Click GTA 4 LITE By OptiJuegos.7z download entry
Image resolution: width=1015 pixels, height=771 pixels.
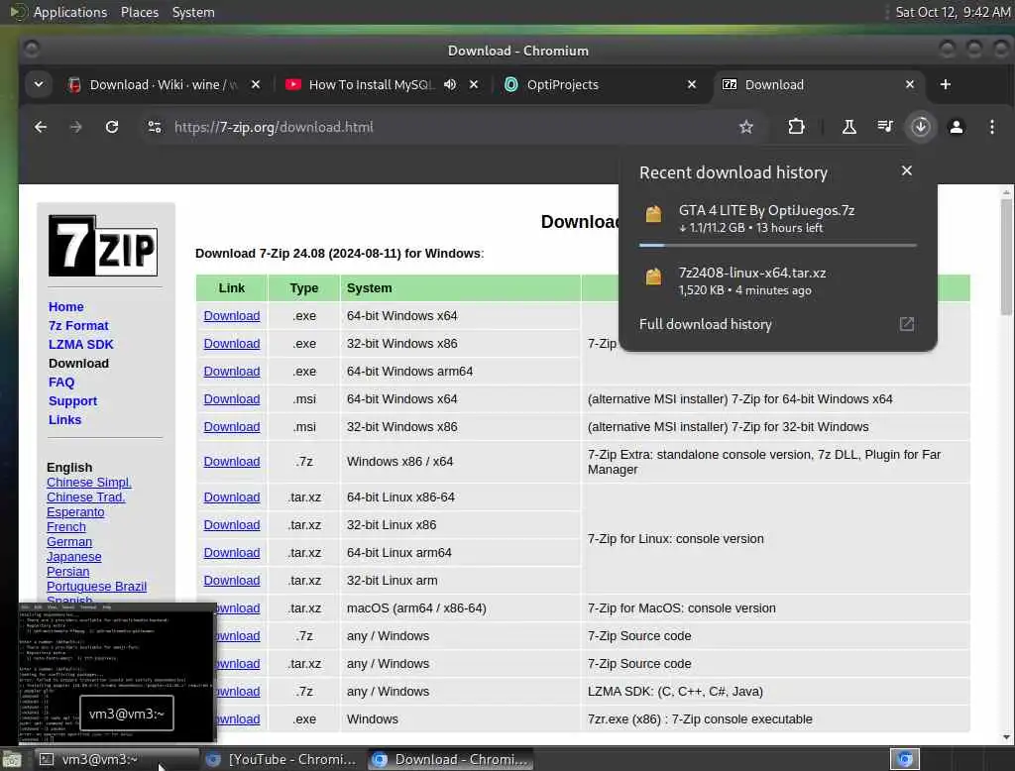point(777,219)
